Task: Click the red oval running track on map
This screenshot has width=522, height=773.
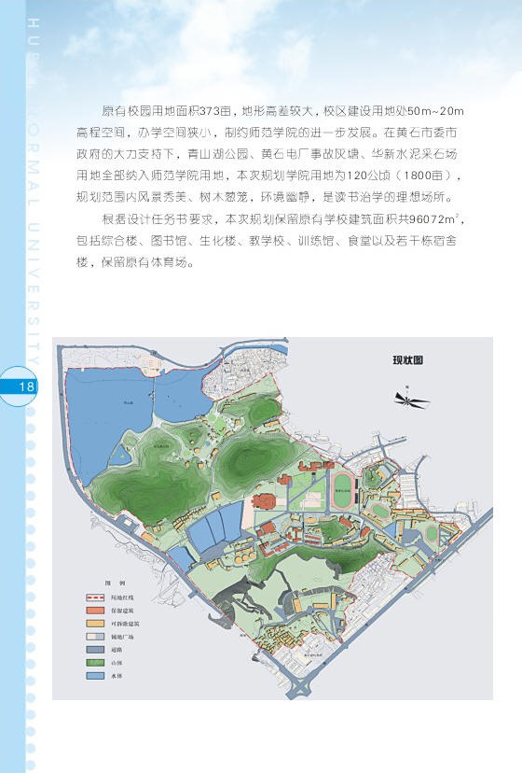Action: click(x=345, y=490)
